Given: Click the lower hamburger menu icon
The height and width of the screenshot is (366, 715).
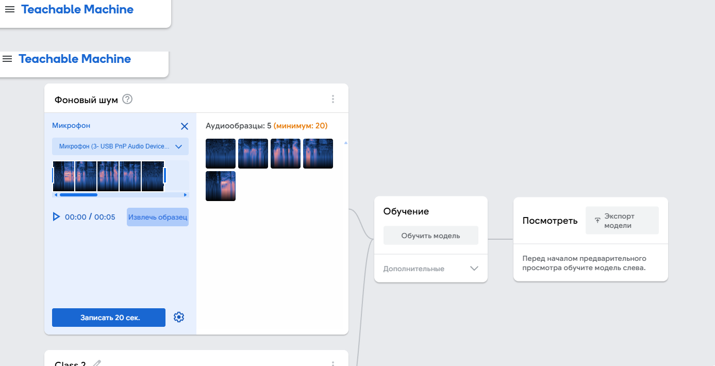Looking at the screenshot, I should [x=7, y=59].
